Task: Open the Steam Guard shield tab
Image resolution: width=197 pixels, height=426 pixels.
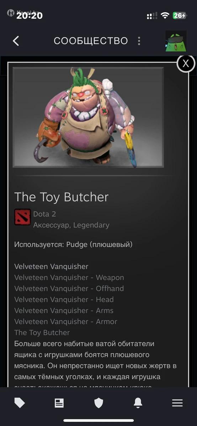Action: pos(98,403)
